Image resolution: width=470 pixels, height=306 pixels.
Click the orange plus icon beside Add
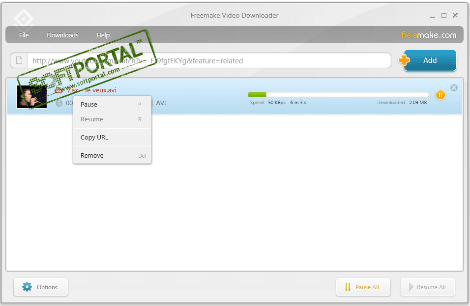pyautogui.click(x=404, y=60)
